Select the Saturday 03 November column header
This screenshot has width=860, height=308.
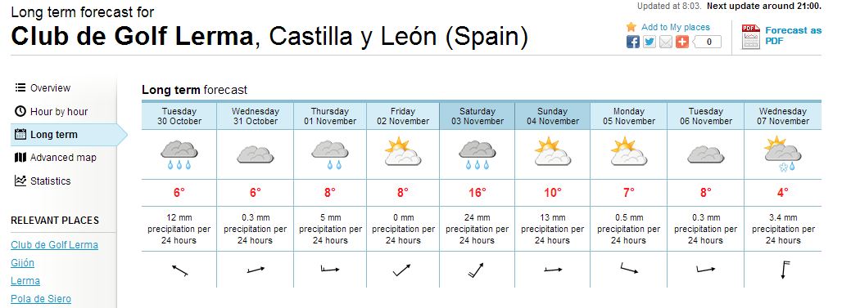tap(478, 116)
